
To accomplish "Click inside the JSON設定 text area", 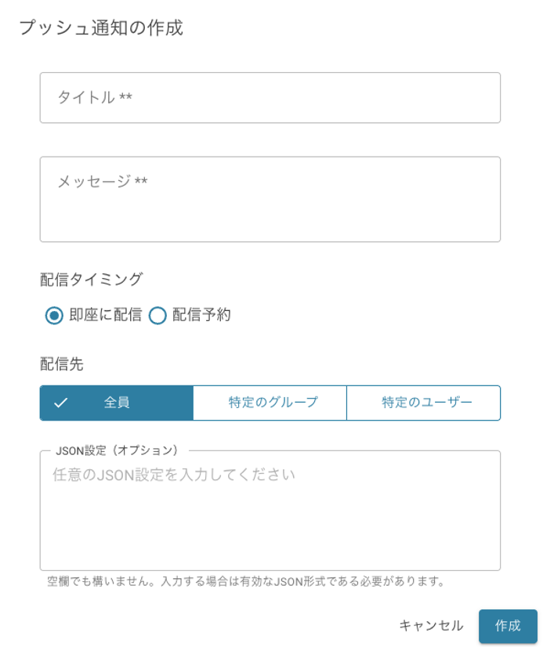I will [x=270, y=525].
